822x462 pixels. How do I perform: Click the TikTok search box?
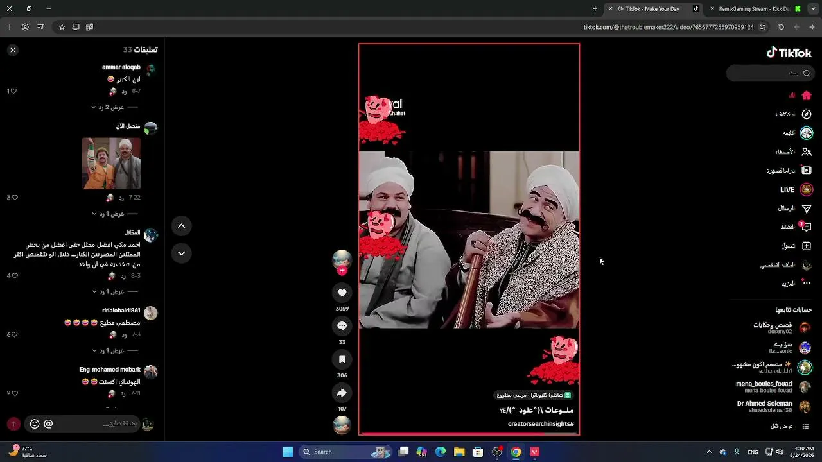tap(770, 73)
